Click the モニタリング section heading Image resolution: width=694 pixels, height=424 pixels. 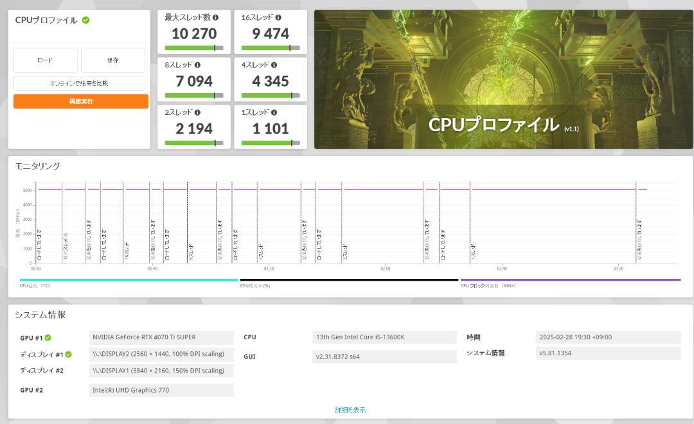point(38,166)
